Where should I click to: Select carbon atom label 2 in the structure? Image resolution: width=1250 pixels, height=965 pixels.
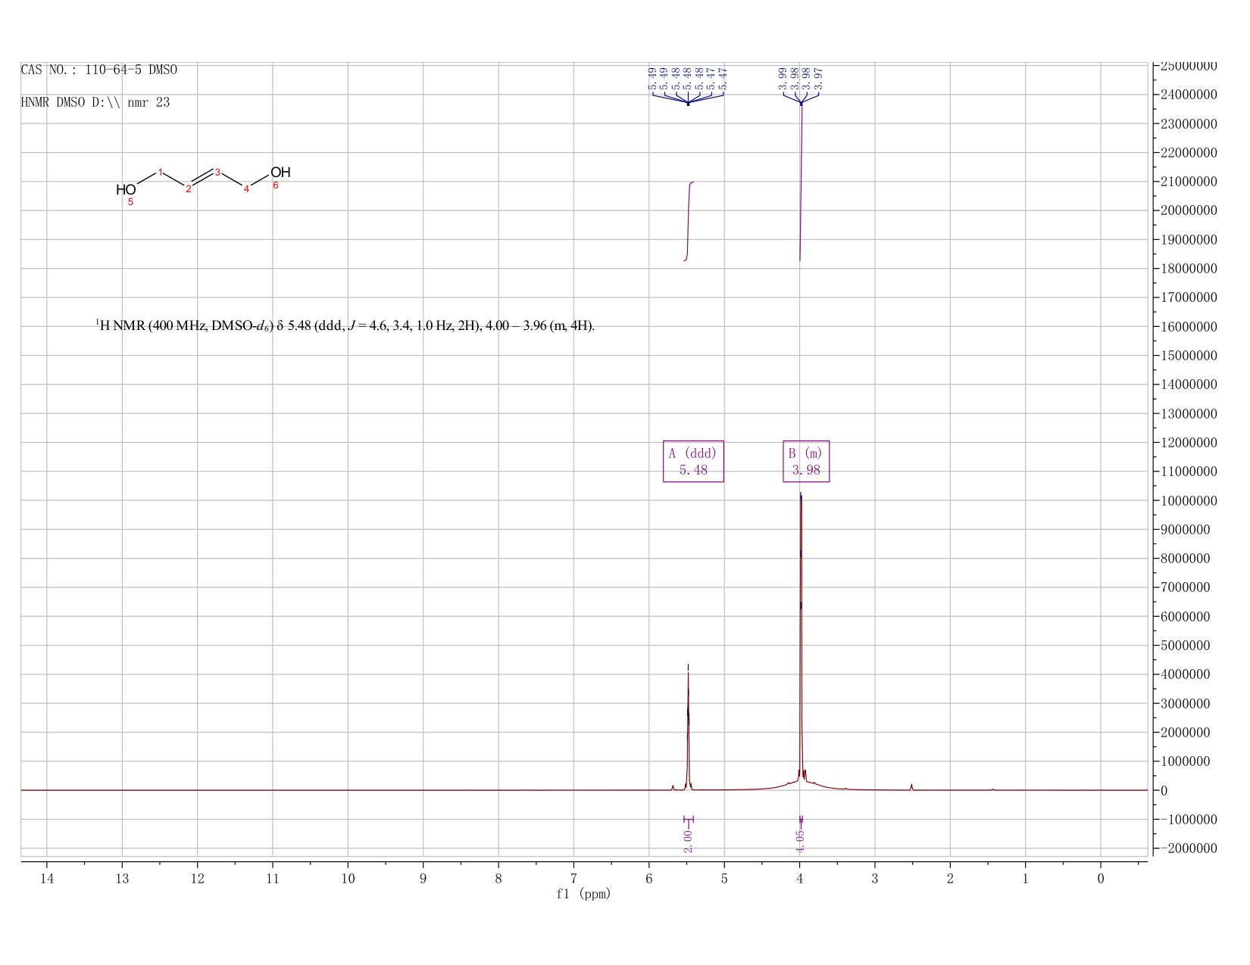[189, 188]
